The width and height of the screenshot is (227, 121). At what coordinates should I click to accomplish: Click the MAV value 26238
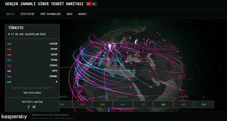tap(54, 54)
